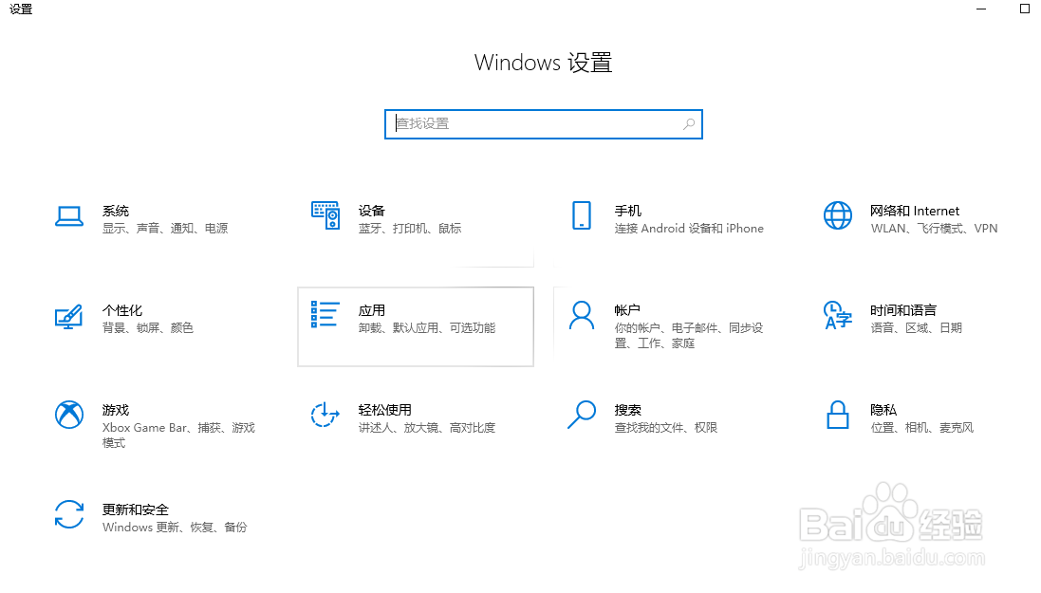Open 轻松使用 via the accessibility icon

325,416
